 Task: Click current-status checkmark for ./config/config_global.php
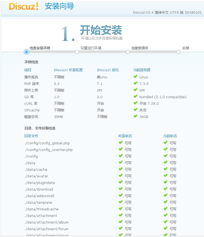166,142
